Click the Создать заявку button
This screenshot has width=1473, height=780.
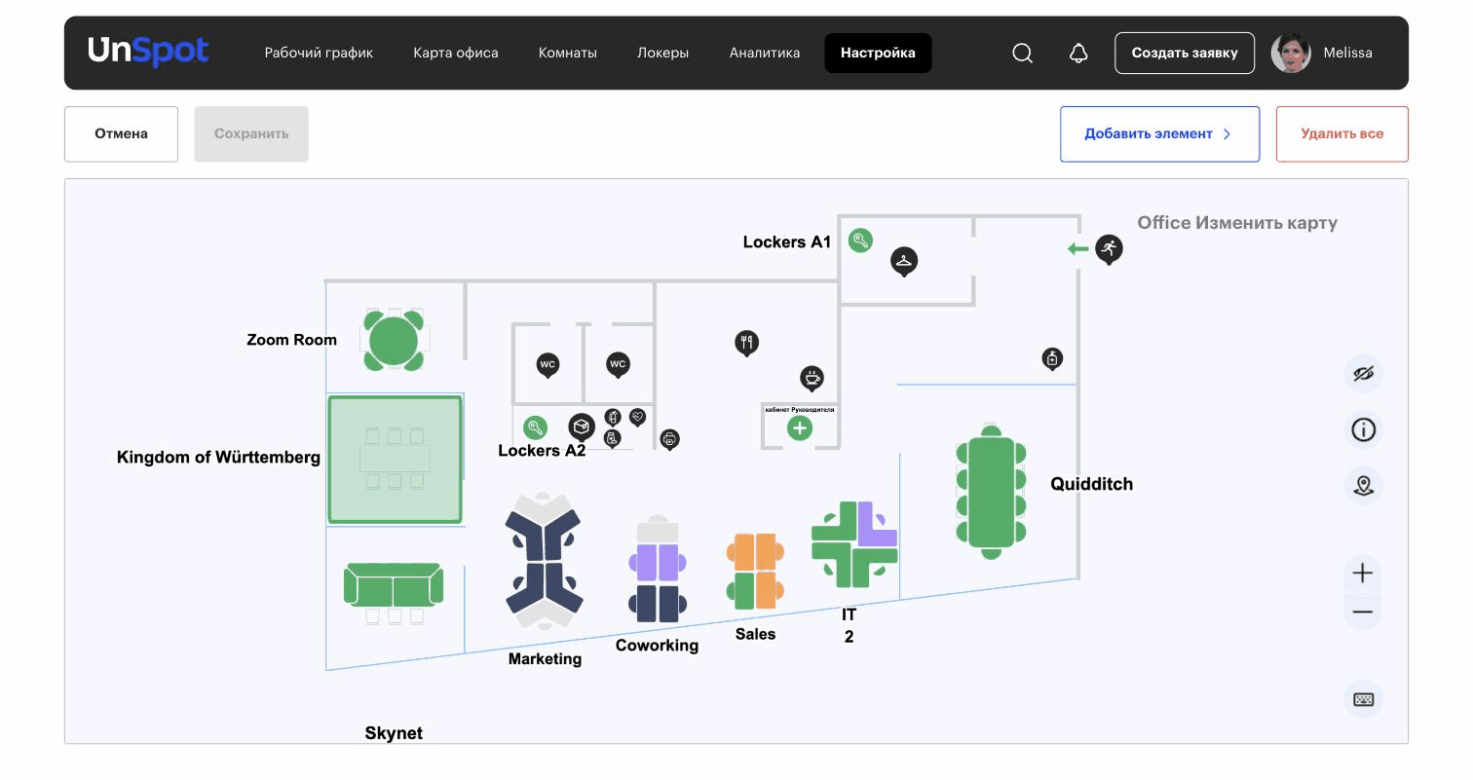(x=1185, y=53)
